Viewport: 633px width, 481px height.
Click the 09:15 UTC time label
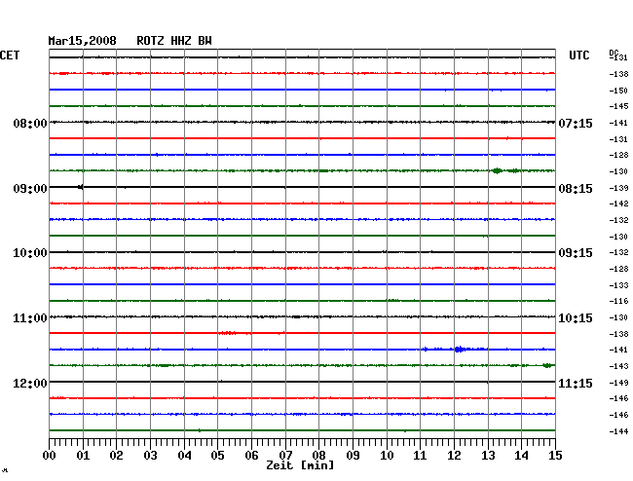(x=576, y=253)
